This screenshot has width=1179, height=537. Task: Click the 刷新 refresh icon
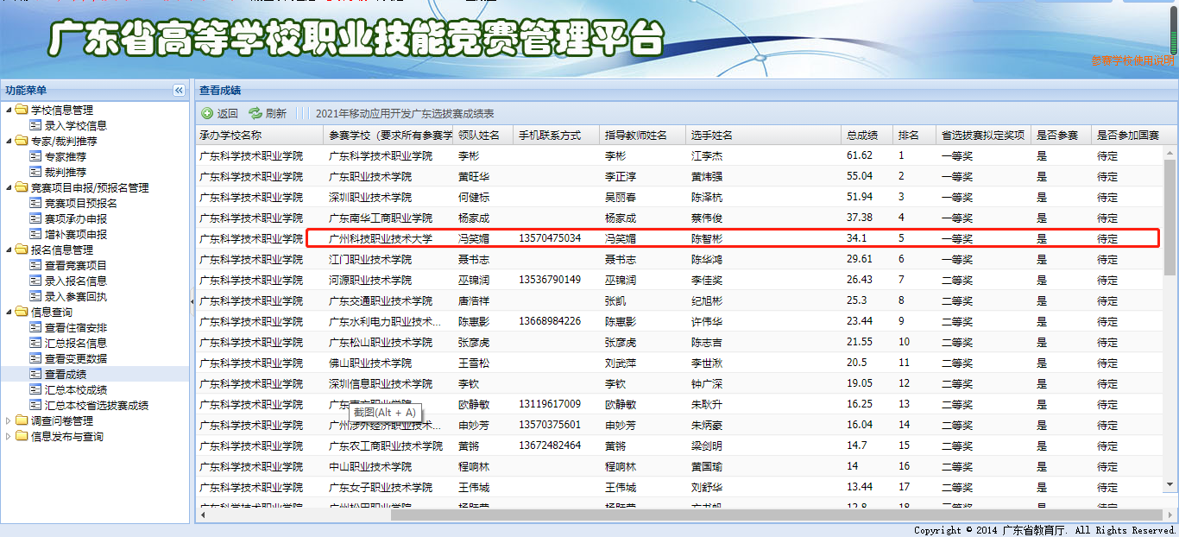pos(255,113)
